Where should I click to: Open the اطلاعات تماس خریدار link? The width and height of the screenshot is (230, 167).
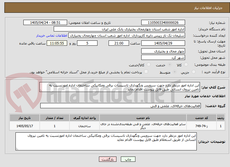pyautogui.click(x=52, y=35)
